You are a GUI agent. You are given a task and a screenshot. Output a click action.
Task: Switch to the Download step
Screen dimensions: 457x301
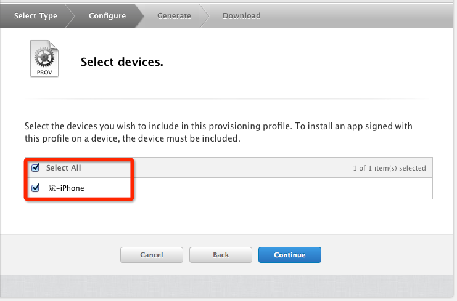[241, 15]
